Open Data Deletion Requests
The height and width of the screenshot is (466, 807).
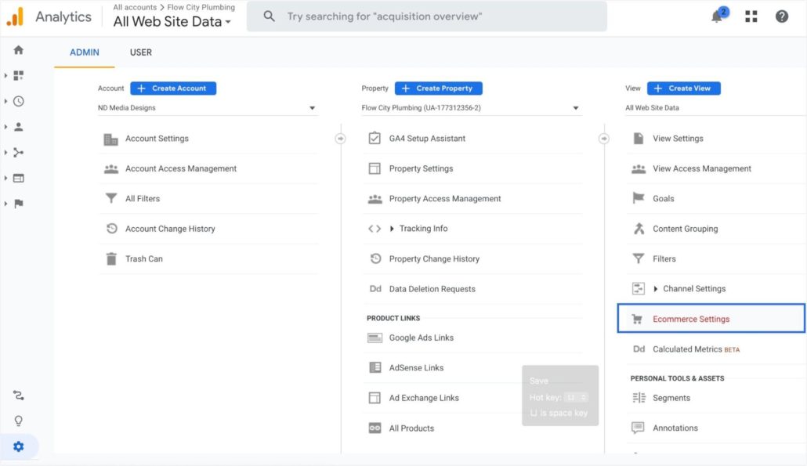[432, 289]
